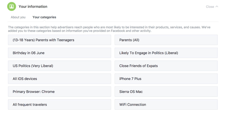Select US Politics (Very Liberal) category
The height and width of the screenshot is (113, 226).
[59, 66]
